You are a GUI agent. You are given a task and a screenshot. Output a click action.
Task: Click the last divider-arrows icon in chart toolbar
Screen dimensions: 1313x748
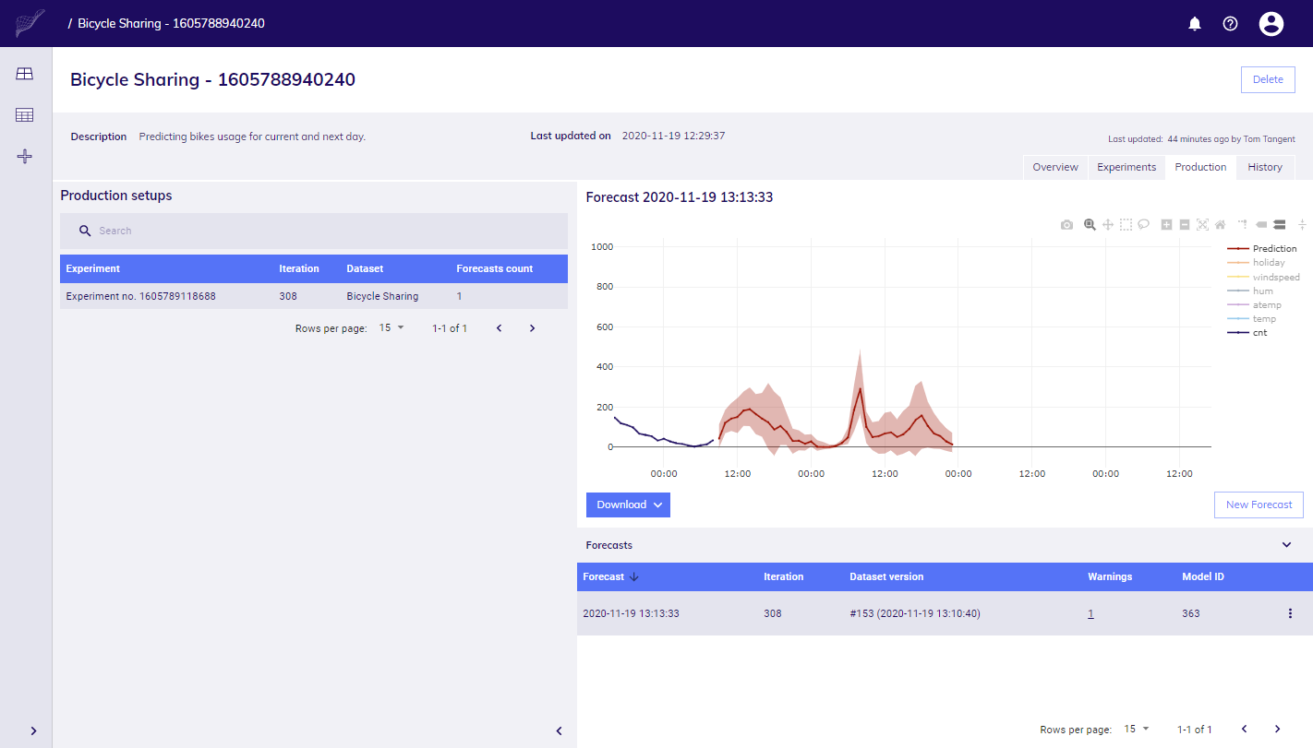point(1302,224)
